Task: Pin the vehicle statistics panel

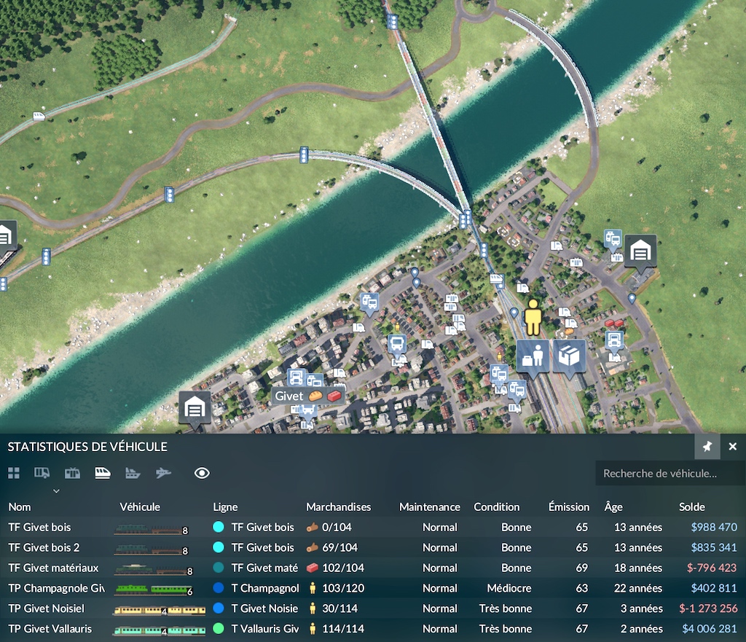Action: (x=707, y=447)
